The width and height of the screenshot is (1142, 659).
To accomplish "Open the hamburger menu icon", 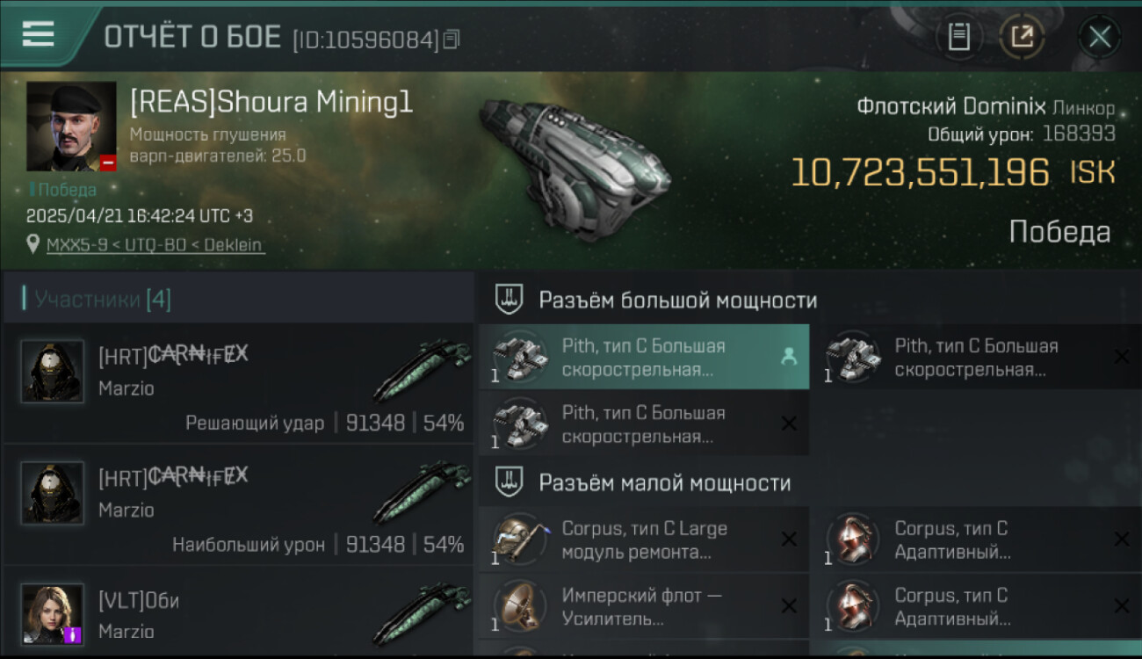I will pos(38,34).
